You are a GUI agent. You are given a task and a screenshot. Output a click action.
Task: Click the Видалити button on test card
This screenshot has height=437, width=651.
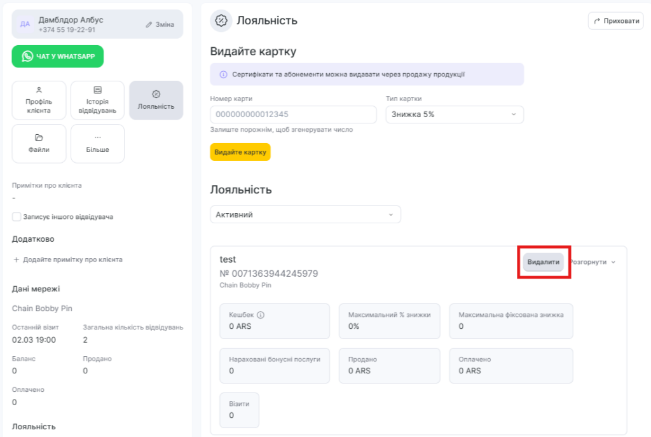(x=544, y=262)
